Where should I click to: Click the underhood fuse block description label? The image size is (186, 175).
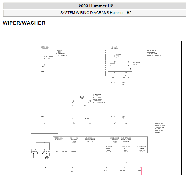click(154, 53)
